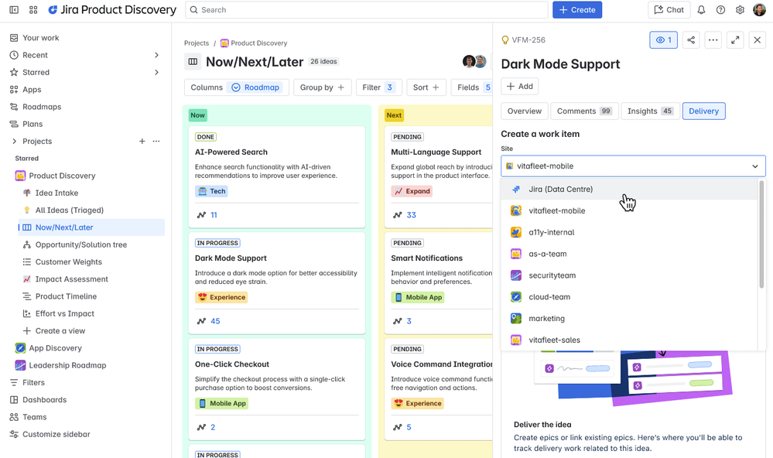Open settings gear icon
Viewport: 773px width, 458px height.
[x=740, y=10]
